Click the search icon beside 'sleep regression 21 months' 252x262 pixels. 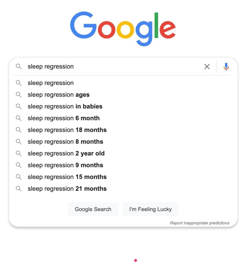19,189
